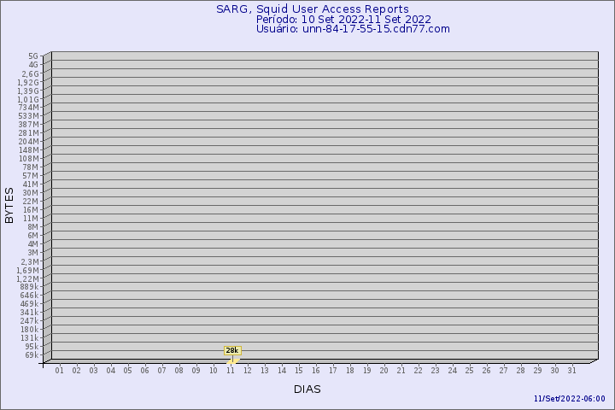Click the 180k y-axis tick label
The image size is (615, 410).
[x=29, y=329]
